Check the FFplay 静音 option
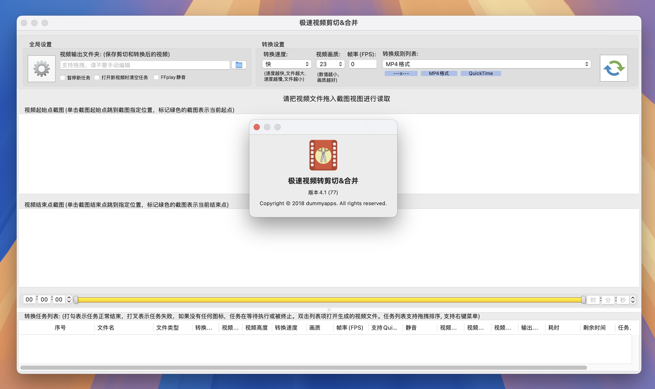 156,77
